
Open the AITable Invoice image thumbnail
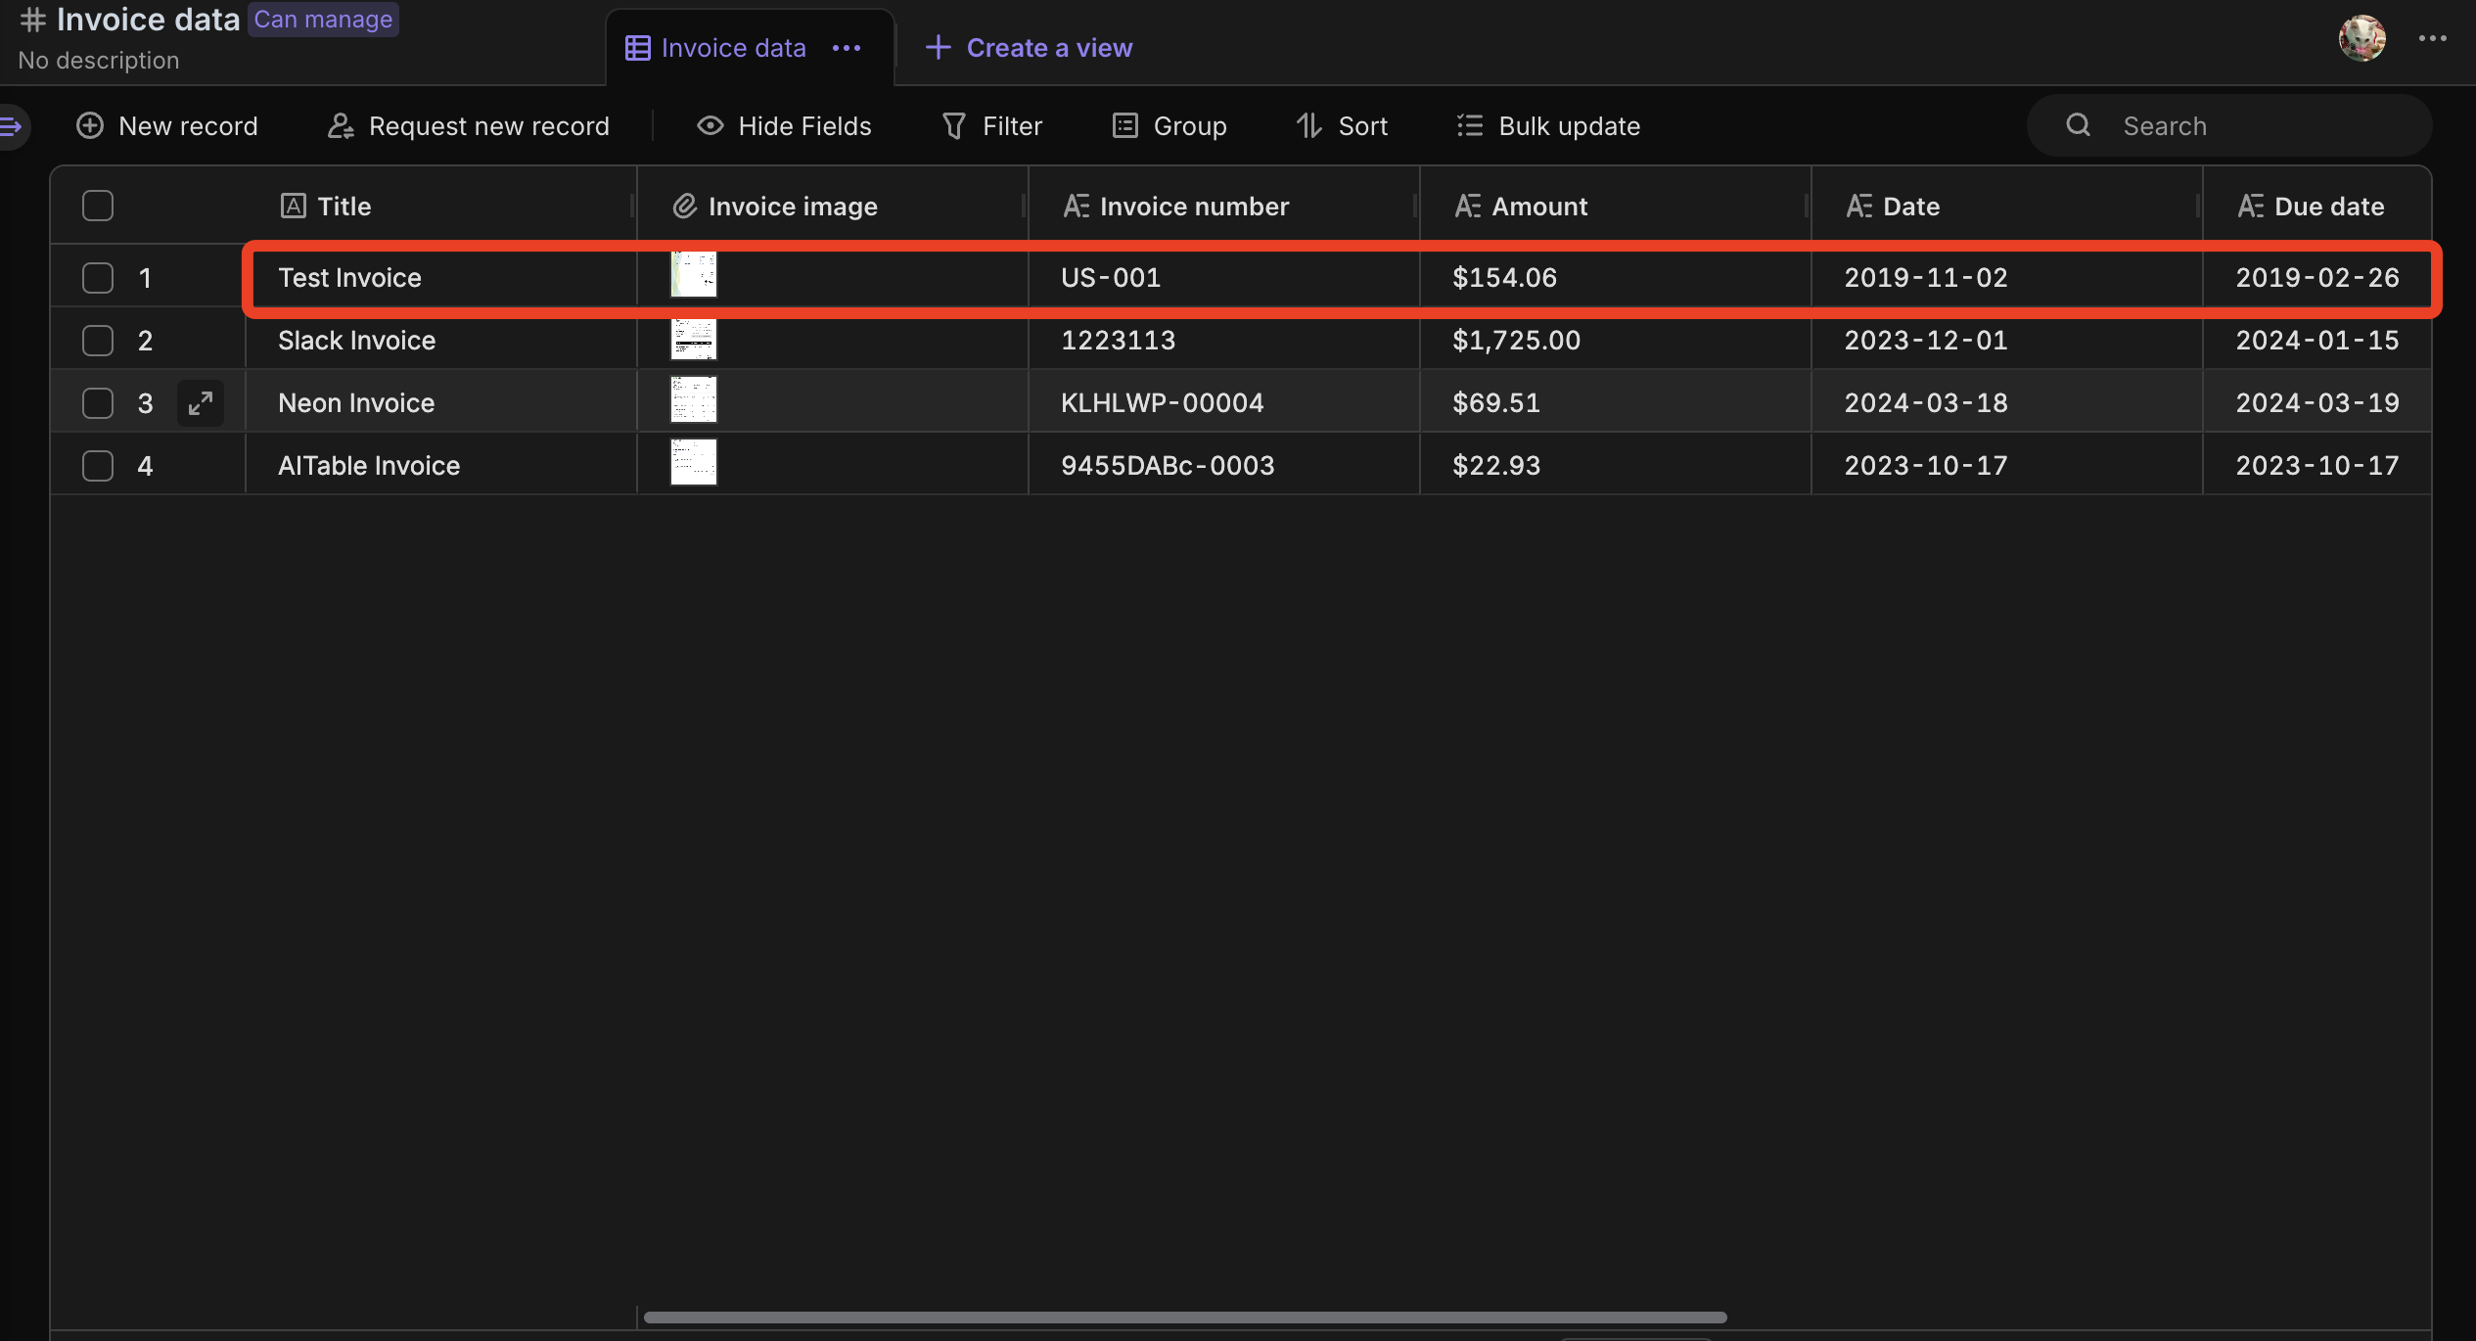click(694, 462)
